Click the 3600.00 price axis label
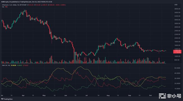This screenshot has width=183, height=101. 177,9
